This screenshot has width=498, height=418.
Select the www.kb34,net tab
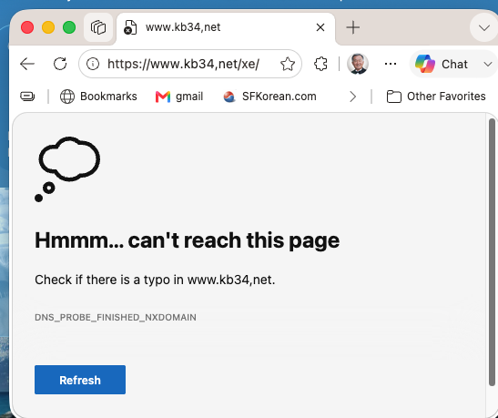point(226,27)
